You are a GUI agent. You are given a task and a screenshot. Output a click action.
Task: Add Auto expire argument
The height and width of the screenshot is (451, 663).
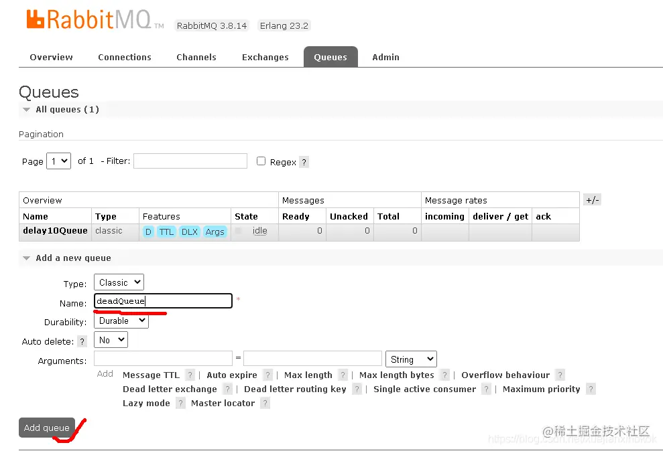coord(232,375)
